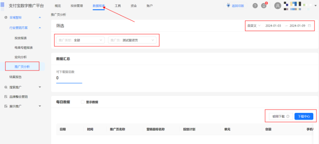Open 定向分析 in the sidebar

[x=21, y=57]
